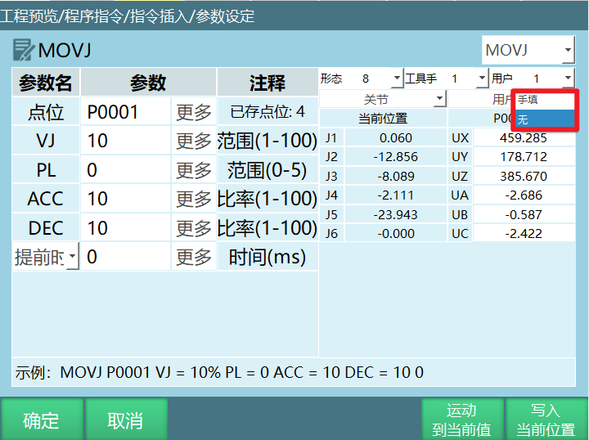Edit the VJ value field
The width and height of the screenshot is (589, 440).
tap(126, 141)
